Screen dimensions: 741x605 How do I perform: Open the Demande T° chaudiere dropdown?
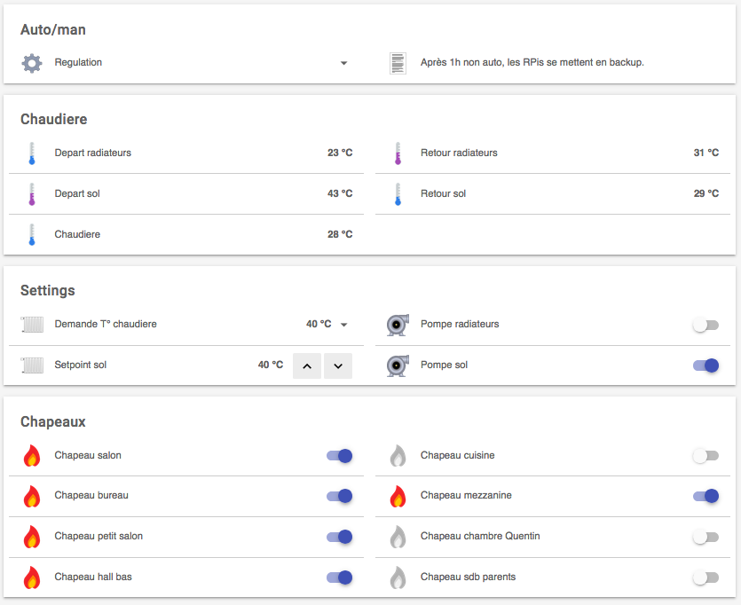(x=344, y=325)
